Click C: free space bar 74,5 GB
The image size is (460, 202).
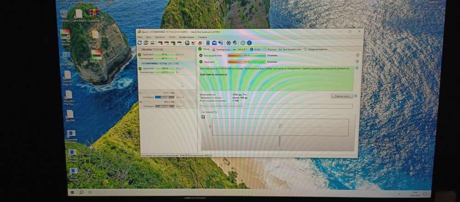[x=165, y=97]
